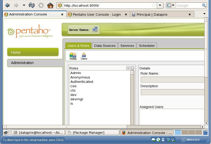Viewport: 211px width, 144px height.
Task: Open the list-all-tabs dropdown arrow
Action: point(204,14)
